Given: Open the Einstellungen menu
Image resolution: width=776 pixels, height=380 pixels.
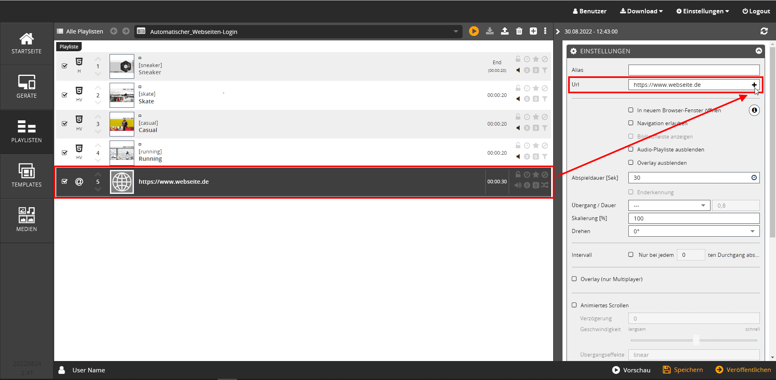Looking at the screenshot, I should 702,11.
